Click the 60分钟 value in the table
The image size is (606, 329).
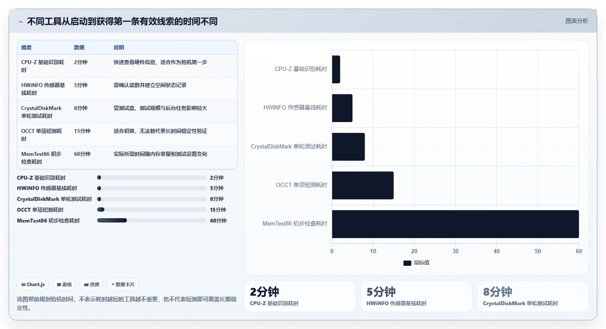pos(82,154)
